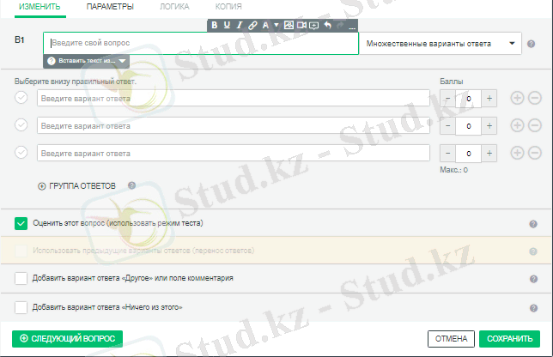Insert an image via the toolbar
Image resolution: width=553 pixels, height=357 pixels.
tap(289, 26)
